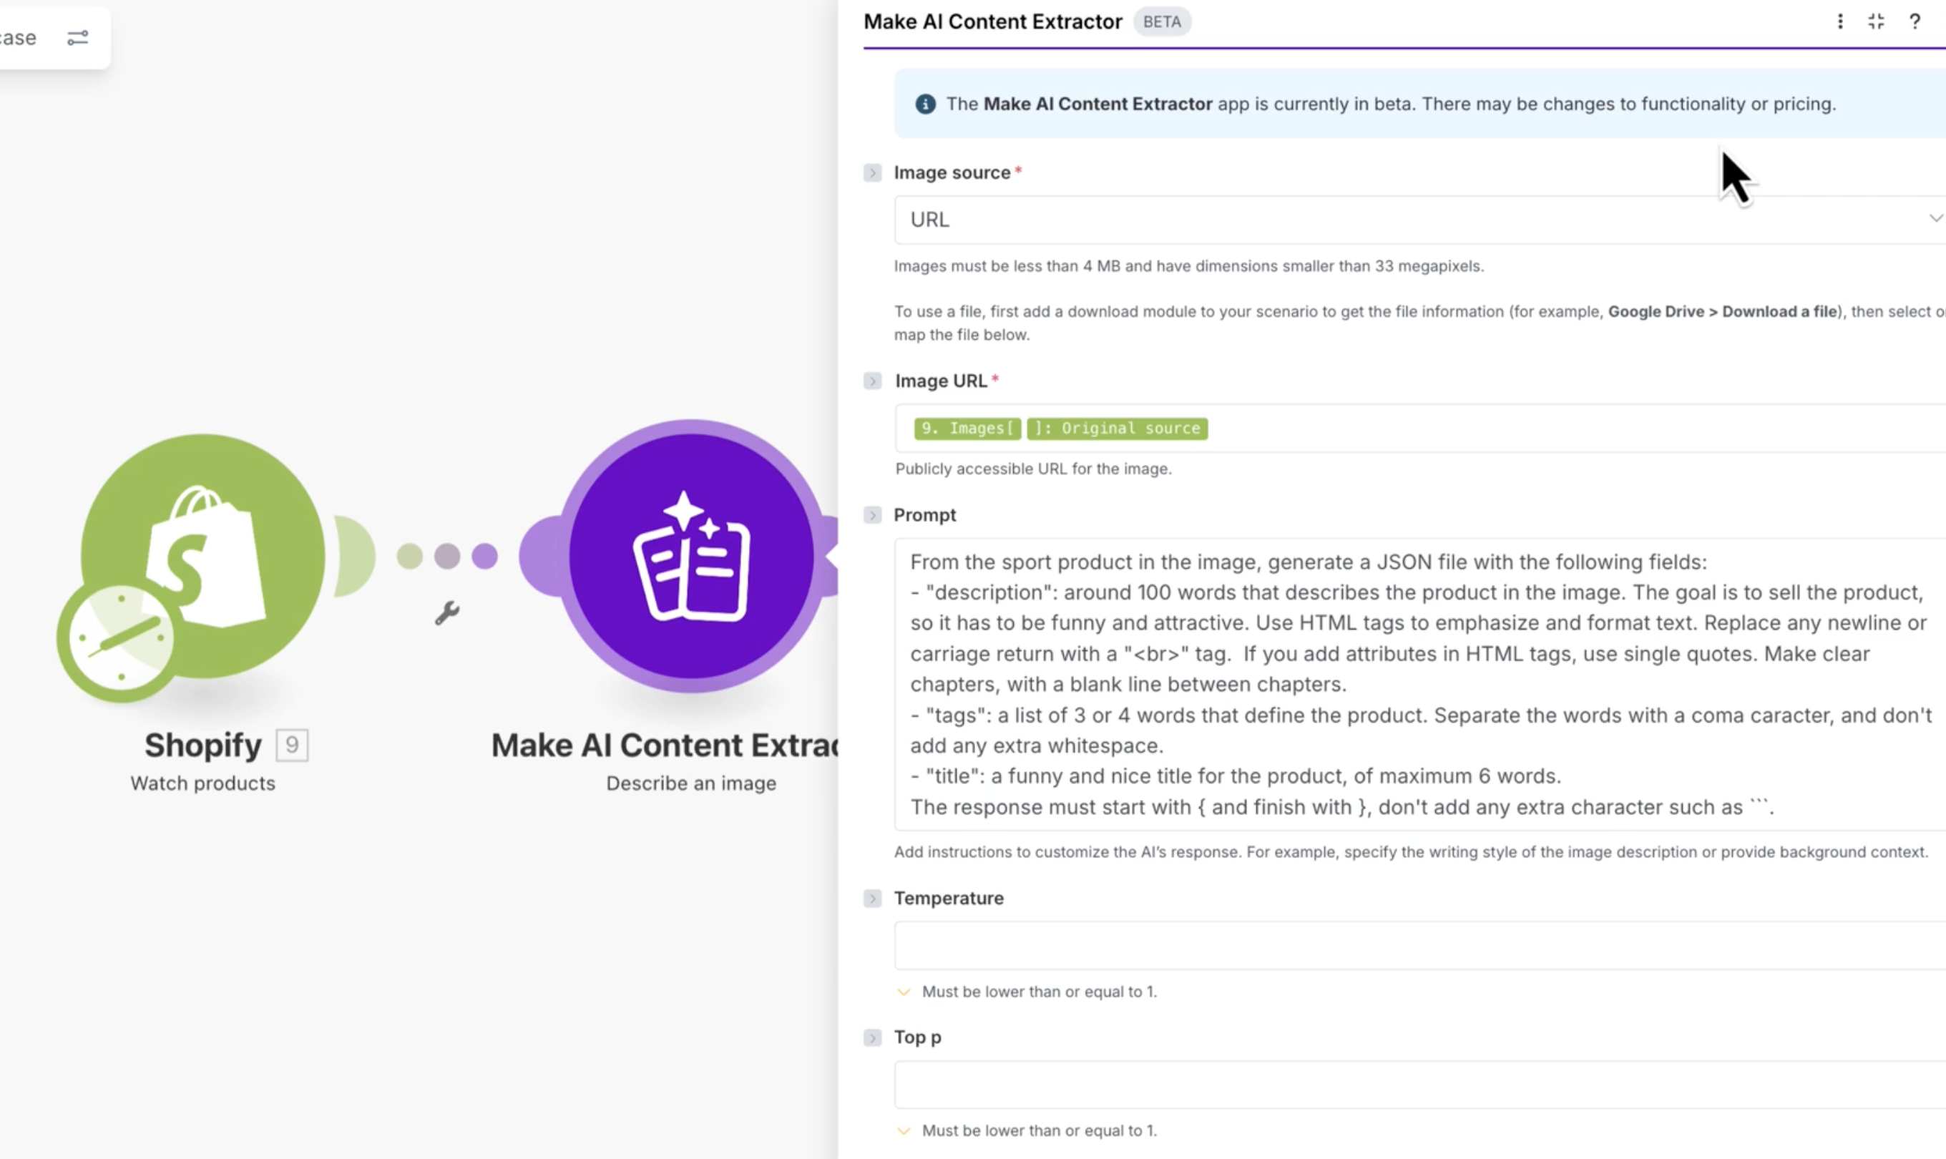
Task: Open the three-dot options menu in panel header
Action: coord(1840,21)
